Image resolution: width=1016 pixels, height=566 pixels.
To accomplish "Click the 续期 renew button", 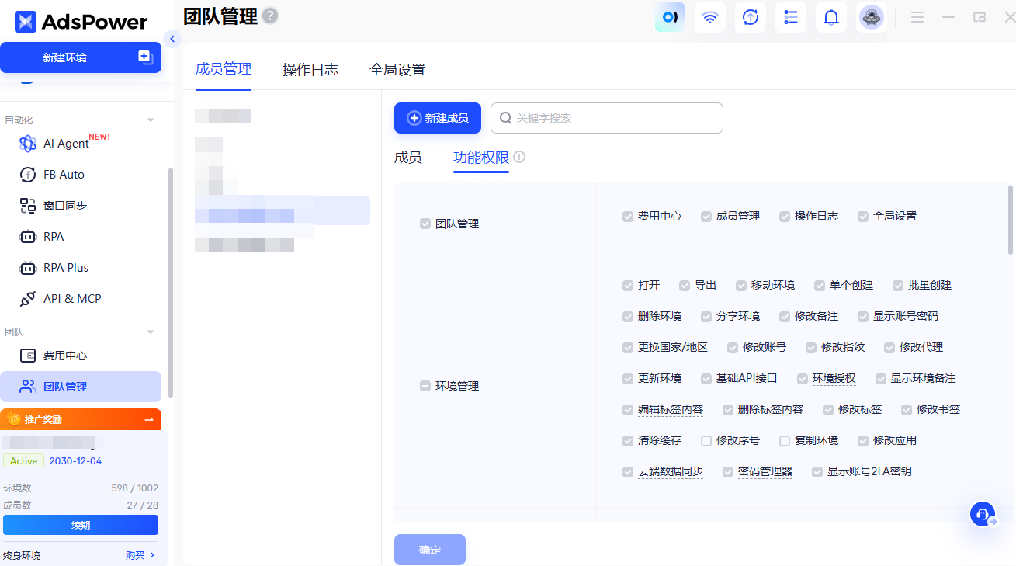I will (81, 525).
